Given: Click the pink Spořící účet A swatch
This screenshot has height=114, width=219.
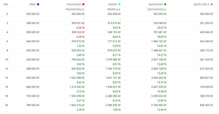Looking at the screenshot, I should pyautogui.click(x=212, y=4).
